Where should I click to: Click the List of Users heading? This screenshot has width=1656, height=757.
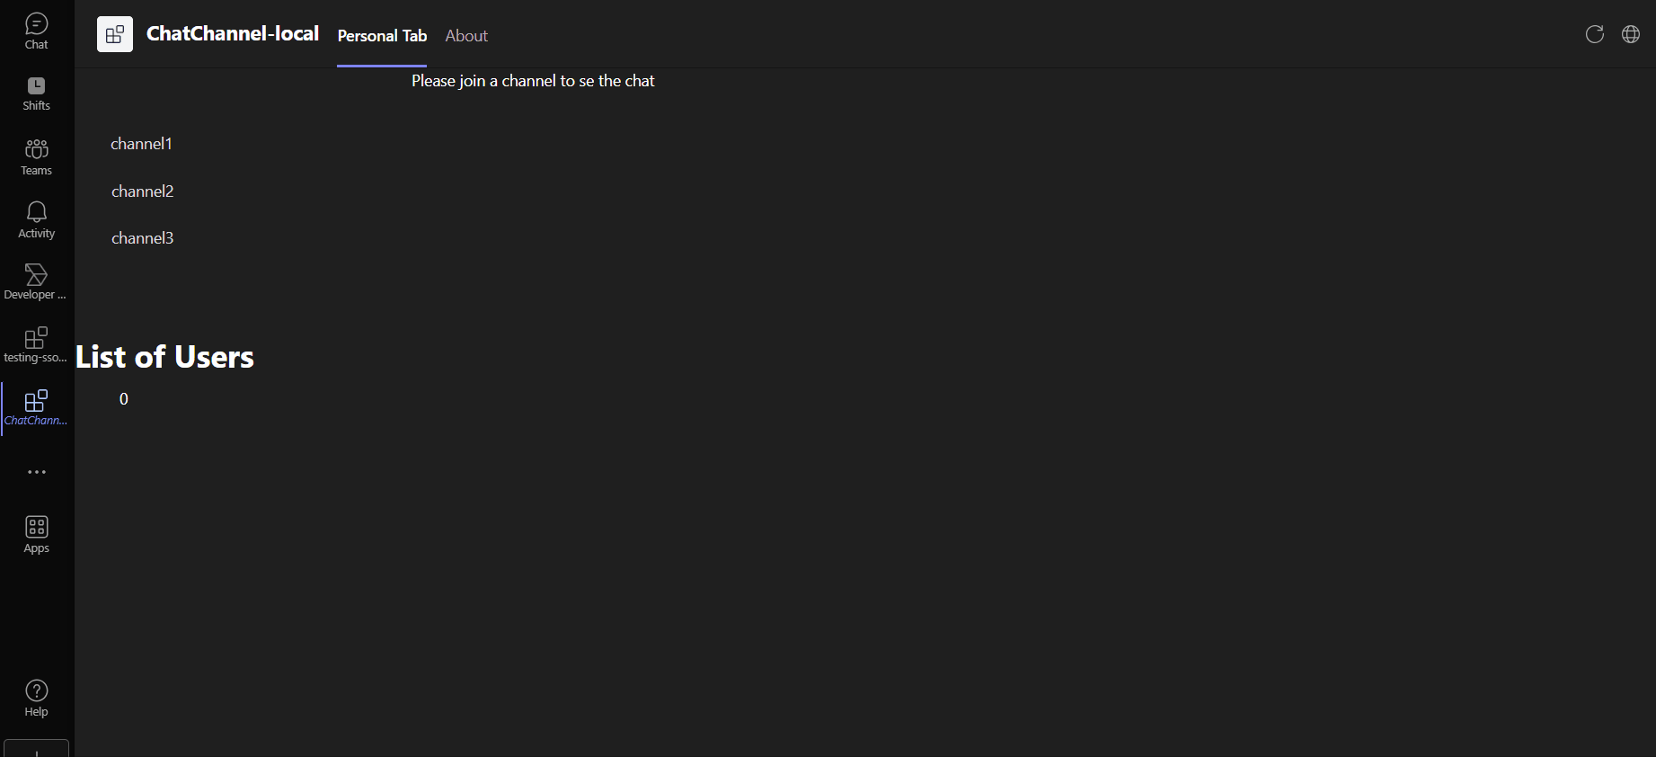click(x=164, y=356)
